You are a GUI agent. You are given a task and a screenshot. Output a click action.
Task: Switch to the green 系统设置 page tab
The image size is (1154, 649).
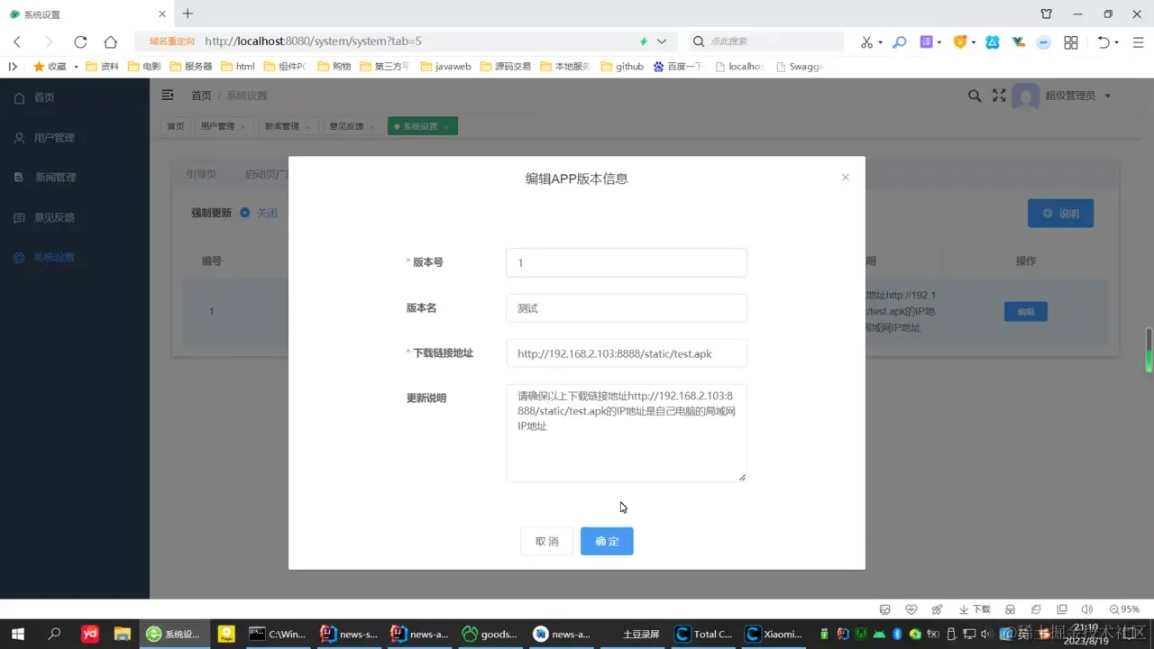coord(422,126)
